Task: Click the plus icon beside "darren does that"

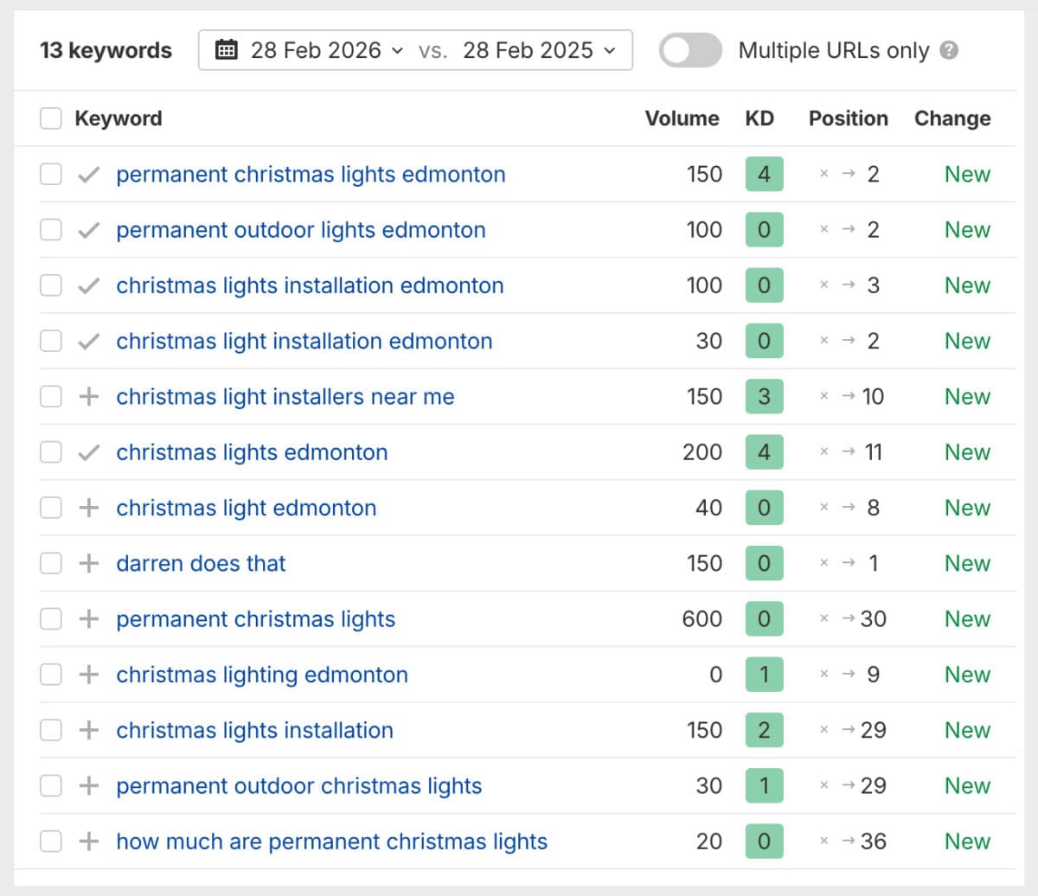Action: 87,563
